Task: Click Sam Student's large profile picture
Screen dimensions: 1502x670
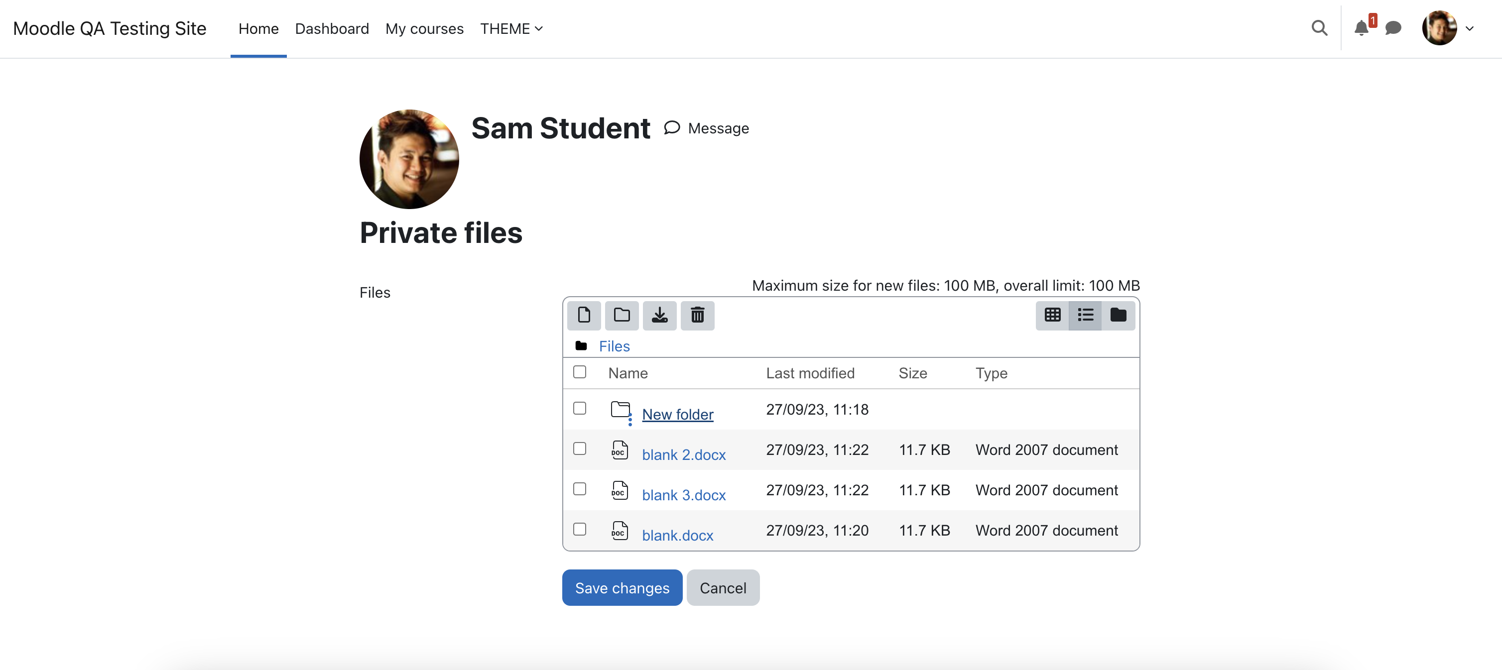Action: tap(409, 159)
